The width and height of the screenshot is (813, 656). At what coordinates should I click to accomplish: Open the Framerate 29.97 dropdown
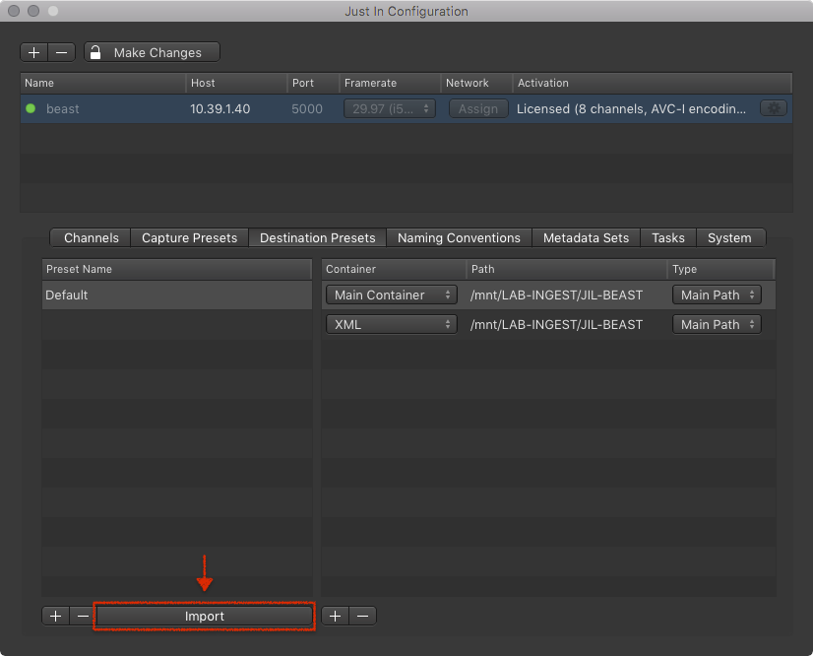pos(390,108)
